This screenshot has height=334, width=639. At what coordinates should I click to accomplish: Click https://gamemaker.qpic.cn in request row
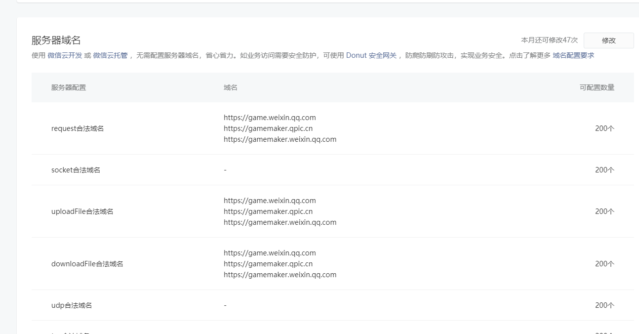pos(268,128)
